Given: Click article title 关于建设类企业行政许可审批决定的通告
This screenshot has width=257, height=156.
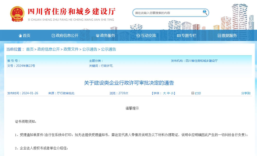Looking at the screenshot, I should click(x=129, y=83).
